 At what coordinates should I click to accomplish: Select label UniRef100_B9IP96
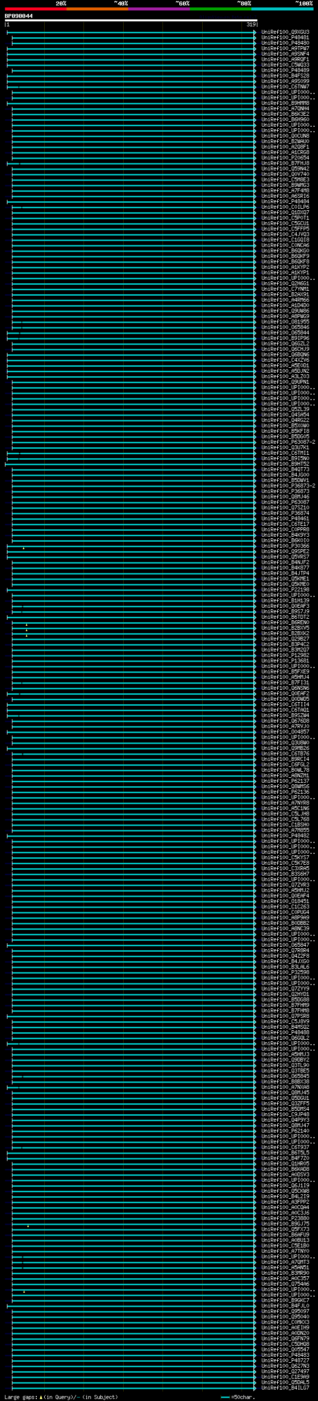285,338
